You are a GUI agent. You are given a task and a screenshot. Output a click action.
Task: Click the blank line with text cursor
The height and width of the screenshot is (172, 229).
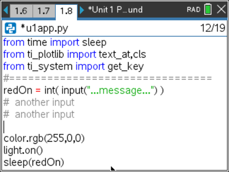[114, 127]
